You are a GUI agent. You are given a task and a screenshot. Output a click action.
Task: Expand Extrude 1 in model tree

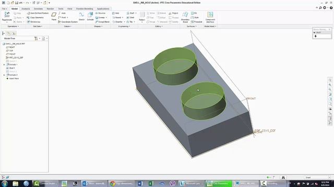(4, 64)
